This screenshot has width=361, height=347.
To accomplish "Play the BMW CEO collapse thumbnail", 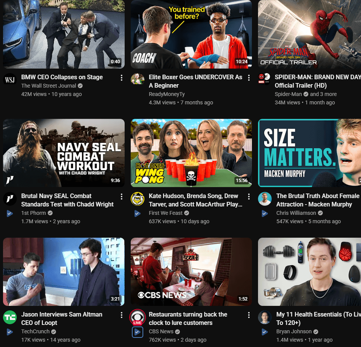I will point(64,34).
